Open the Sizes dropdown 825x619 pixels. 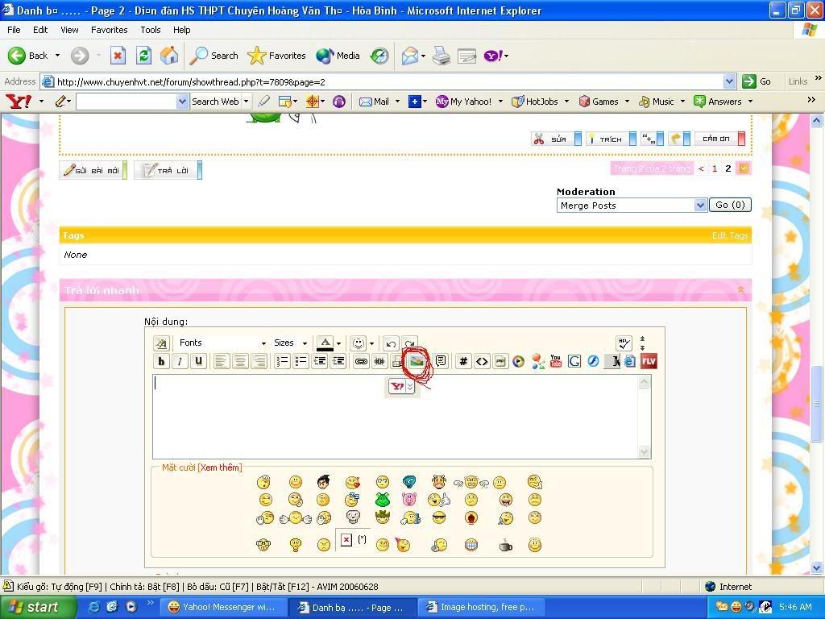pyautogui.click(x=290, y=343)
